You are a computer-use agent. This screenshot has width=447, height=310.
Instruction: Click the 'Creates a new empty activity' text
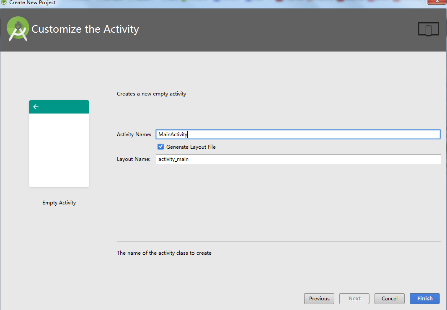151,94
